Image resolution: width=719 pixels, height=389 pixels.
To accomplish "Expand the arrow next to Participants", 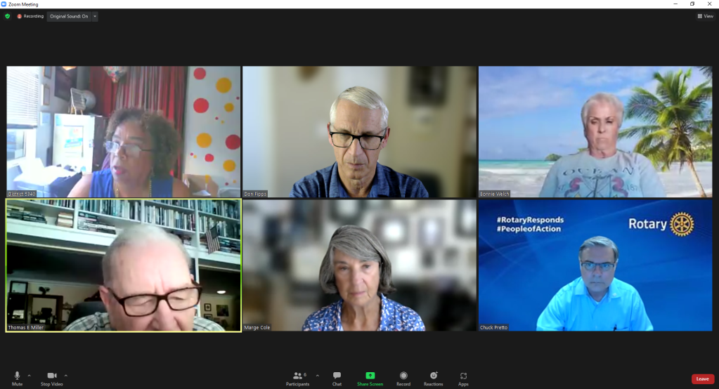I will pos(317,376).
